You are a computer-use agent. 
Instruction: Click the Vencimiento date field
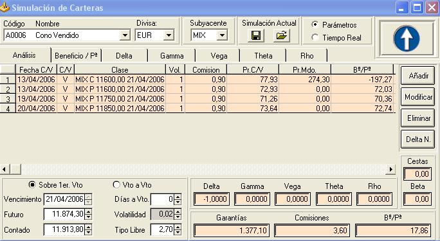(x=64, y=199)
